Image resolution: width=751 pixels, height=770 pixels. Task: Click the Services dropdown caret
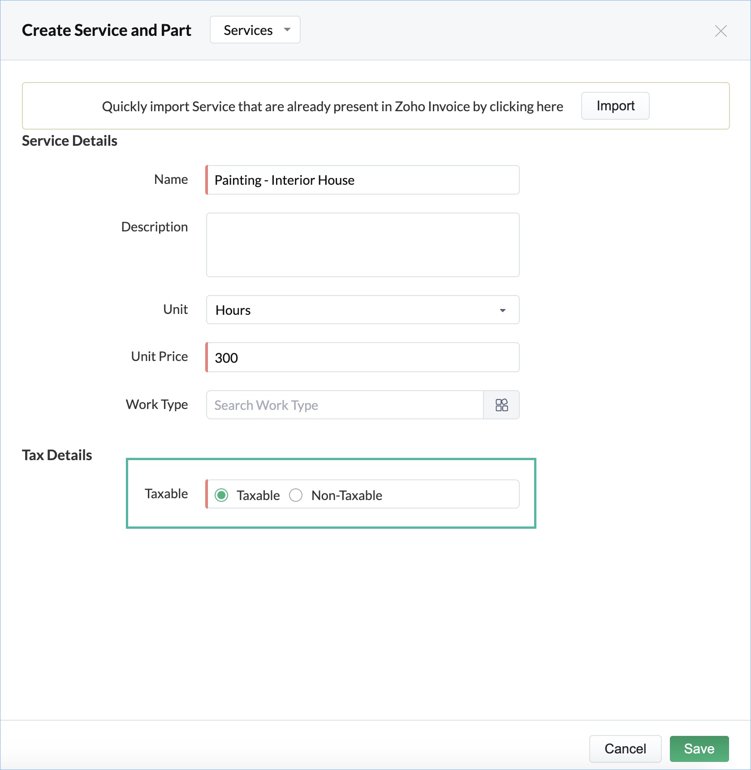coord(287,30)
